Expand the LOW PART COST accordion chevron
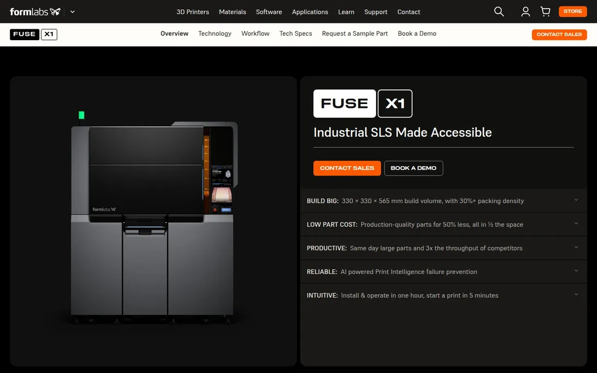 point(576,223)
